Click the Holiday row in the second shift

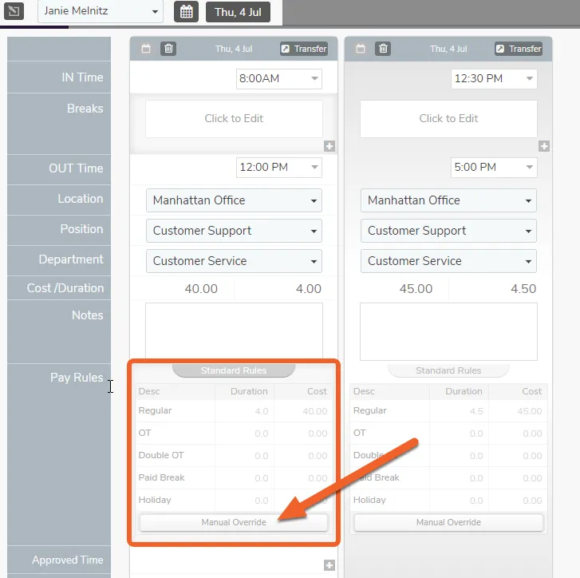(448, 501)
